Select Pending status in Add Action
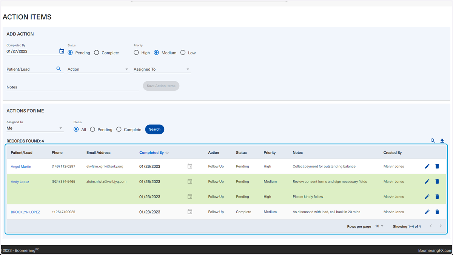 point(70,53)
